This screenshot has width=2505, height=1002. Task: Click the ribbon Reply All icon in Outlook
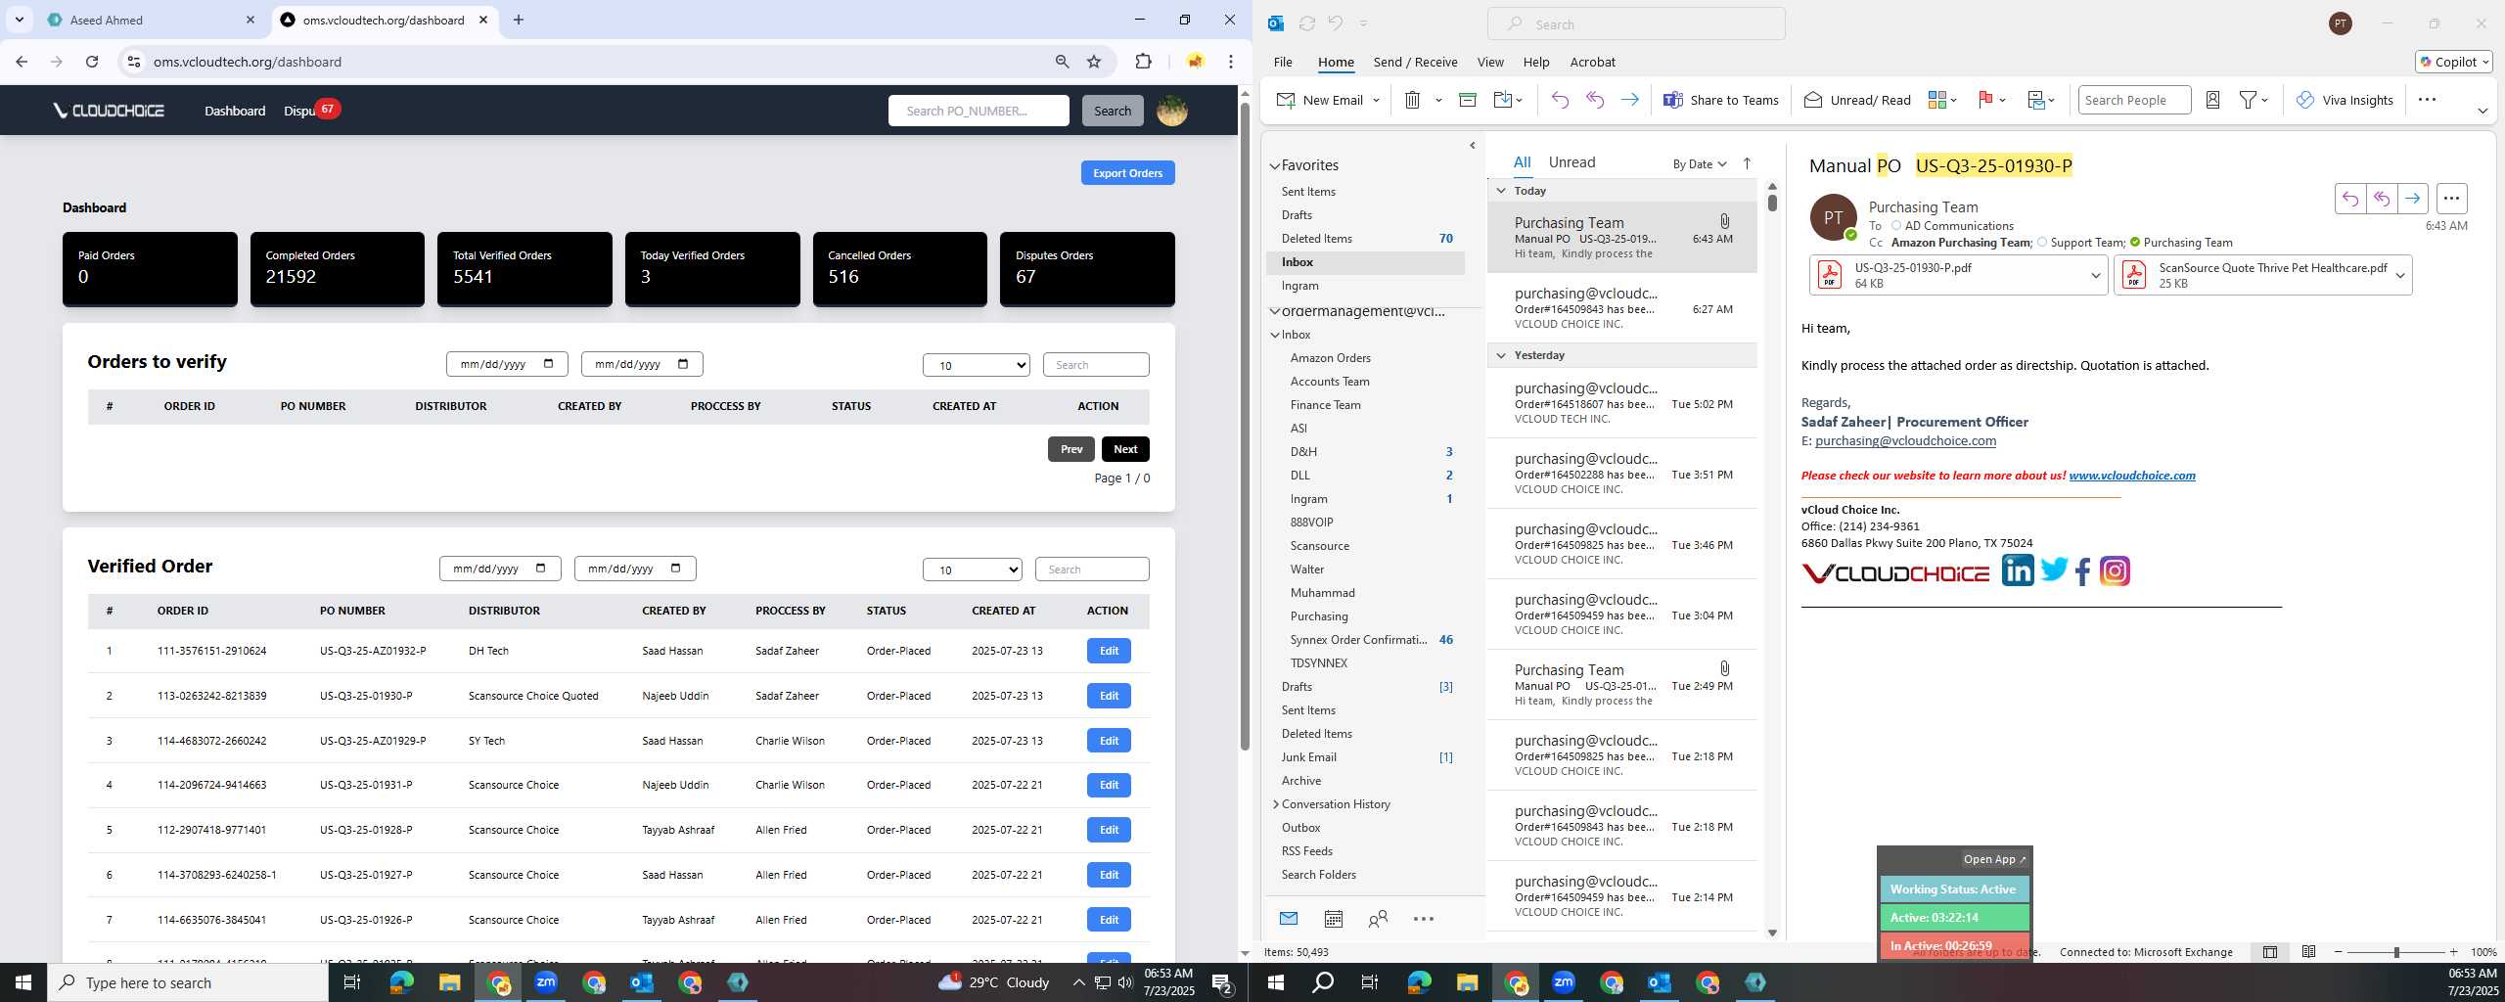(1595, 100)
